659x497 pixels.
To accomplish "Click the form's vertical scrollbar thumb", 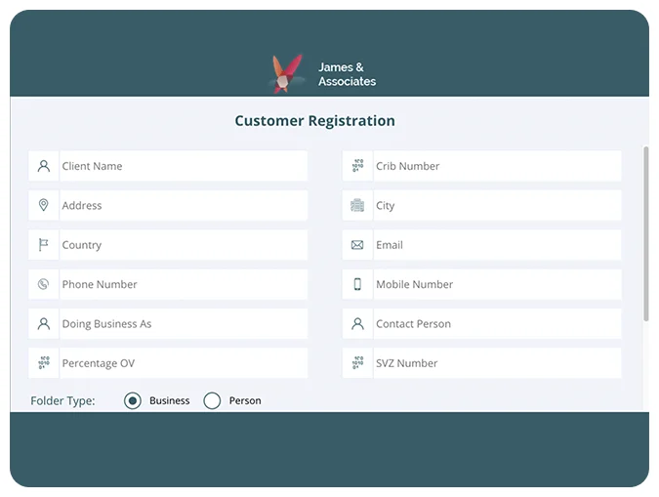I will click(x=646, y=233).
